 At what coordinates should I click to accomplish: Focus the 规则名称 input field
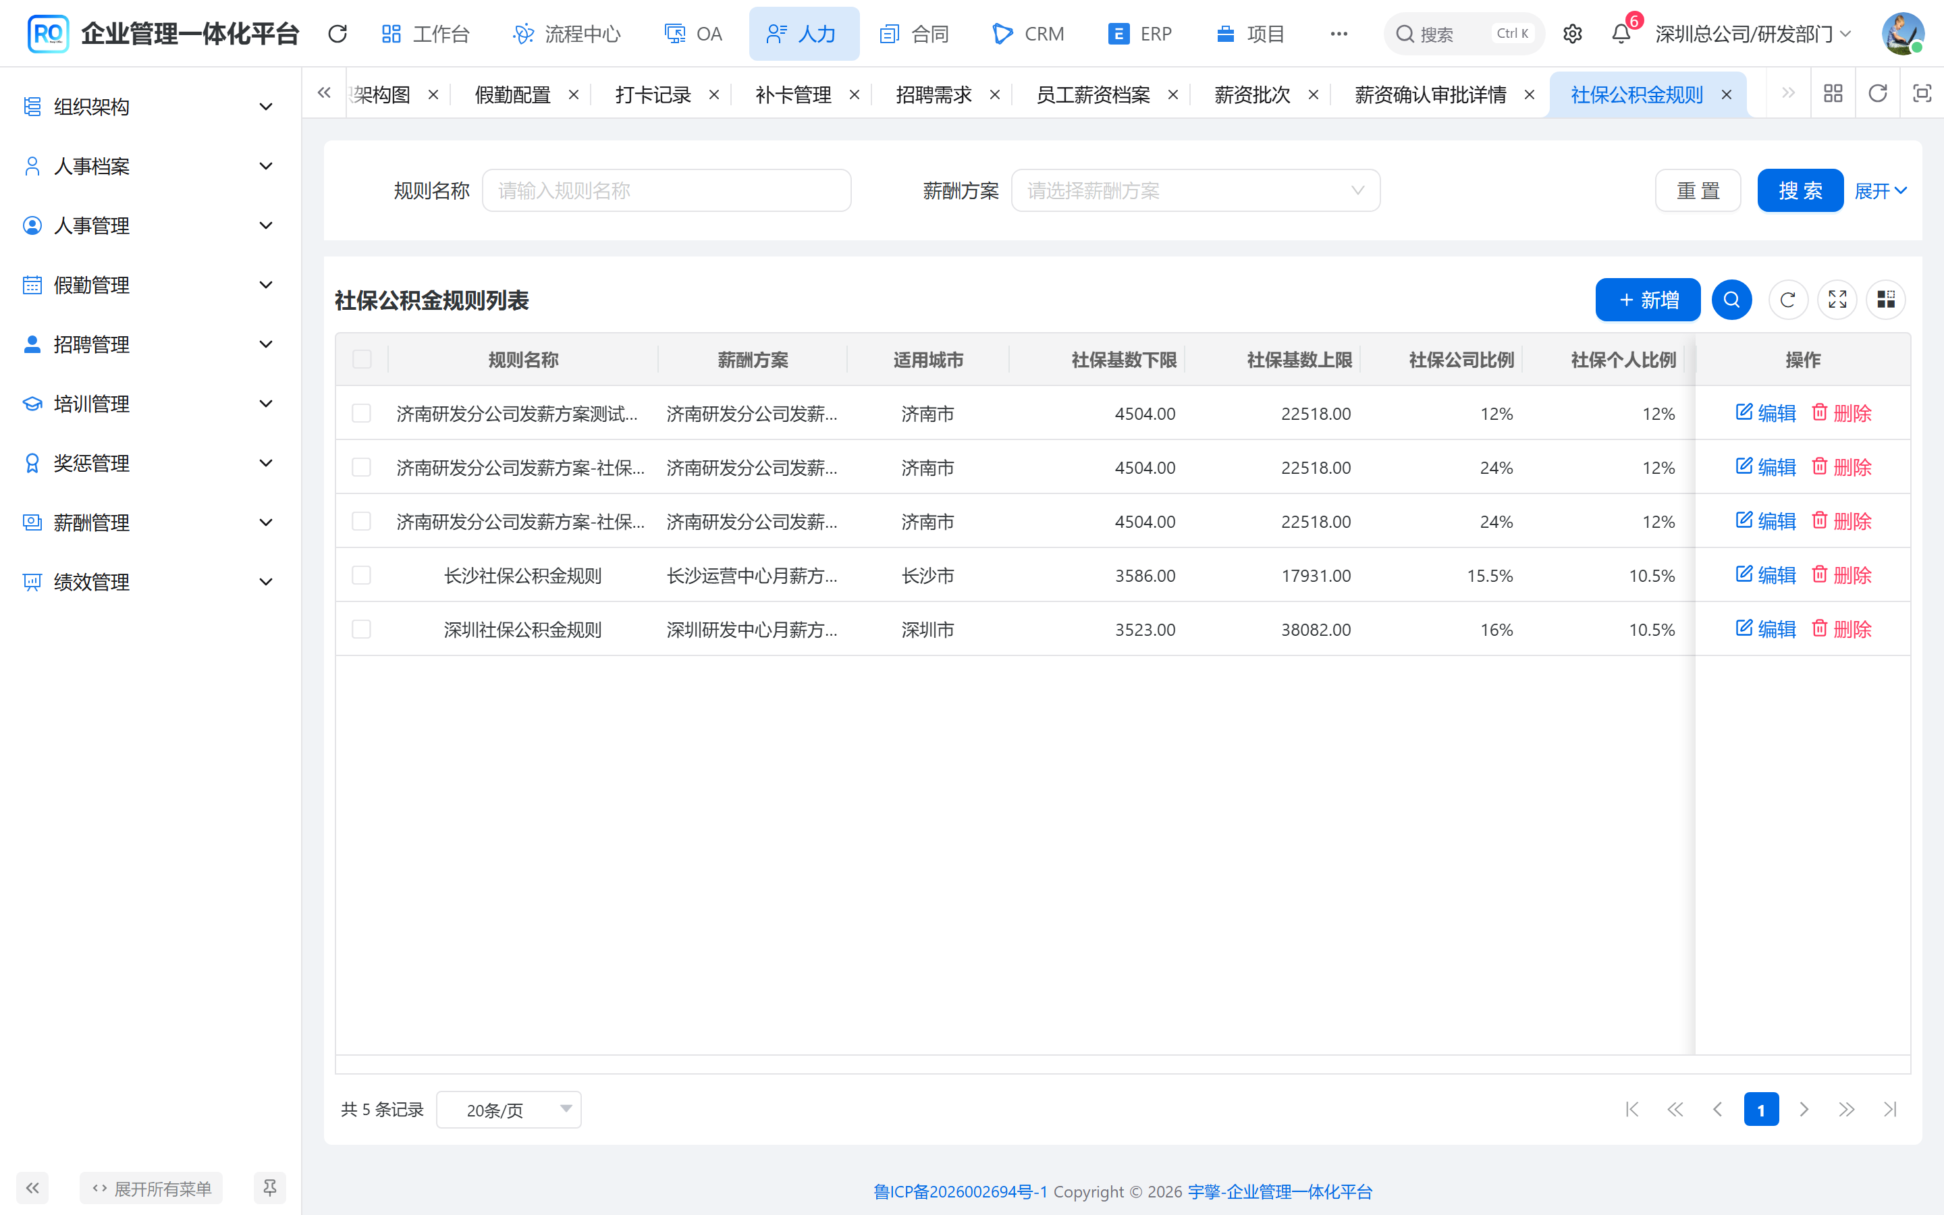(667, 190)
